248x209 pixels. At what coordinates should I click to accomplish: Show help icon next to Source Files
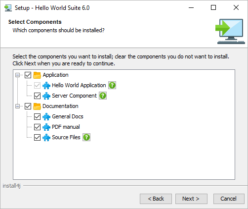[x=86, y=137]
